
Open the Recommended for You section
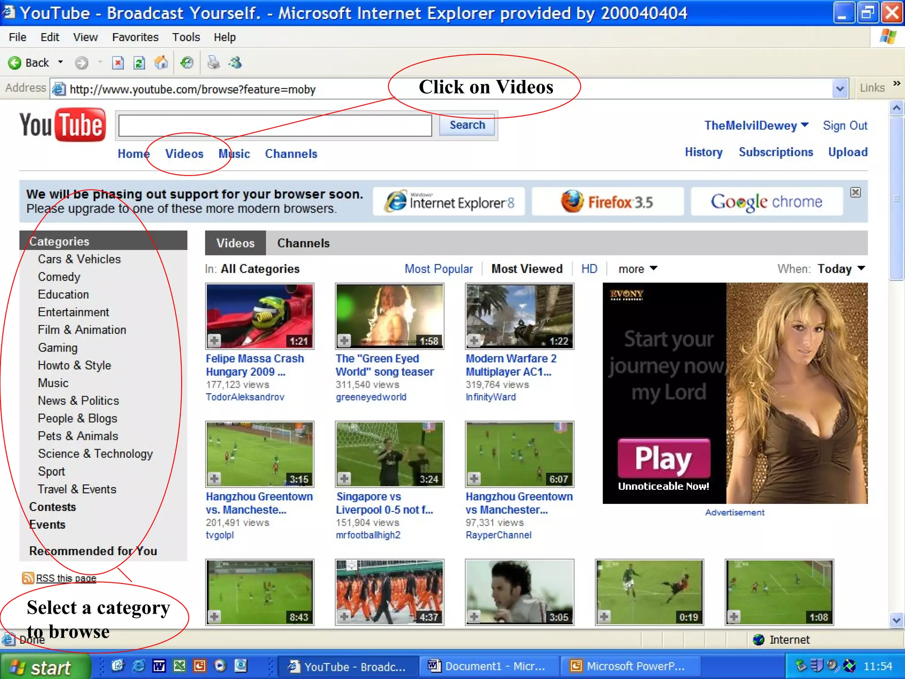coord(93,551)
